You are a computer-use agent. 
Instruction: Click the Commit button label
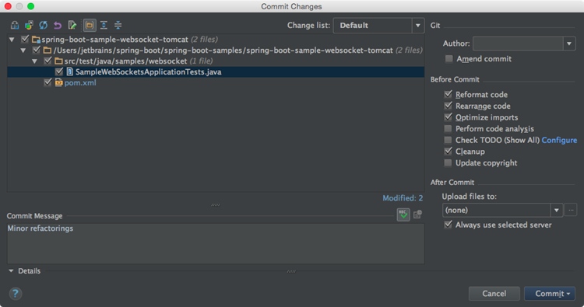(x=550, y=294)
